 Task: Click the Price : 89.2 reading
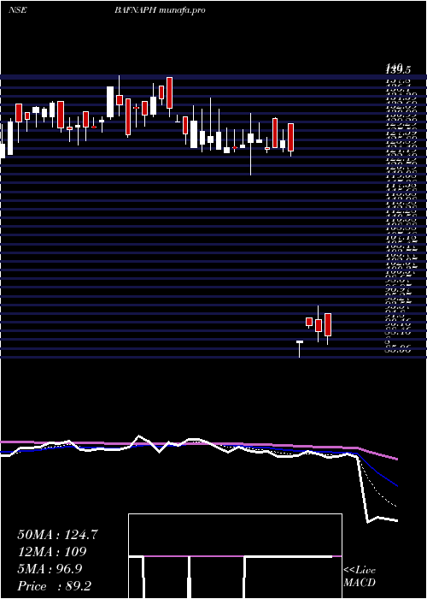[x=54, y=586]
